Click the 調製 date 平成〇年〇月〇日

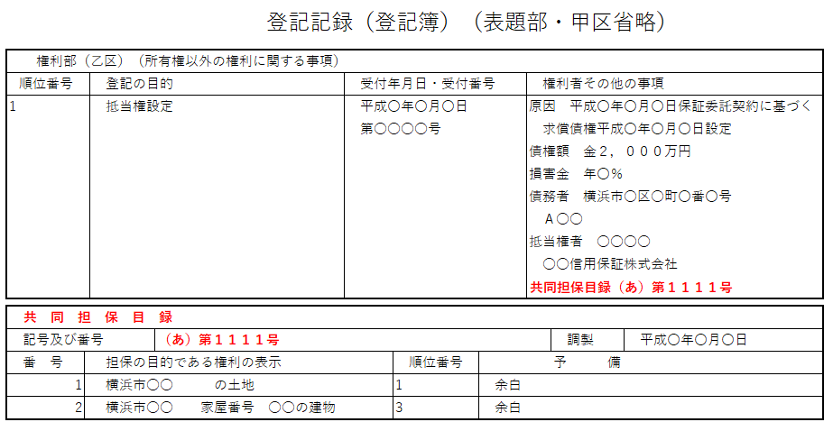pyautogui.click(x=693, y=340)
